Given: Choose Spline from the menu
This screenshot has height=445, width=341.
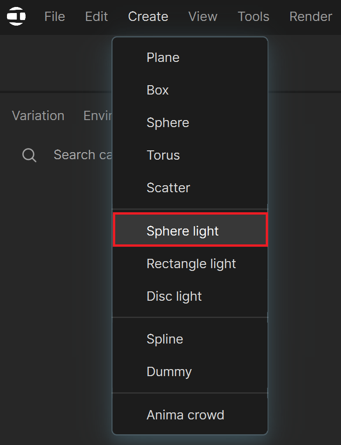Looking at the screenshot, I should [x=190, y=339].
